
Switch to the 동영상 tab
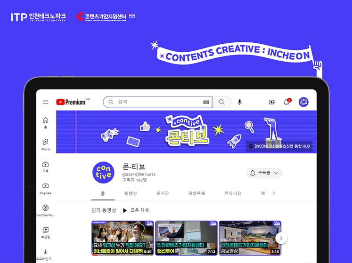point(131,193)
